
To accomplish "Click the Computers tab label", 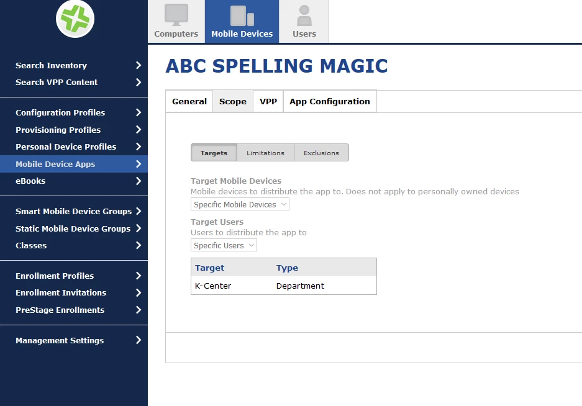I will (x=176, y=34).
